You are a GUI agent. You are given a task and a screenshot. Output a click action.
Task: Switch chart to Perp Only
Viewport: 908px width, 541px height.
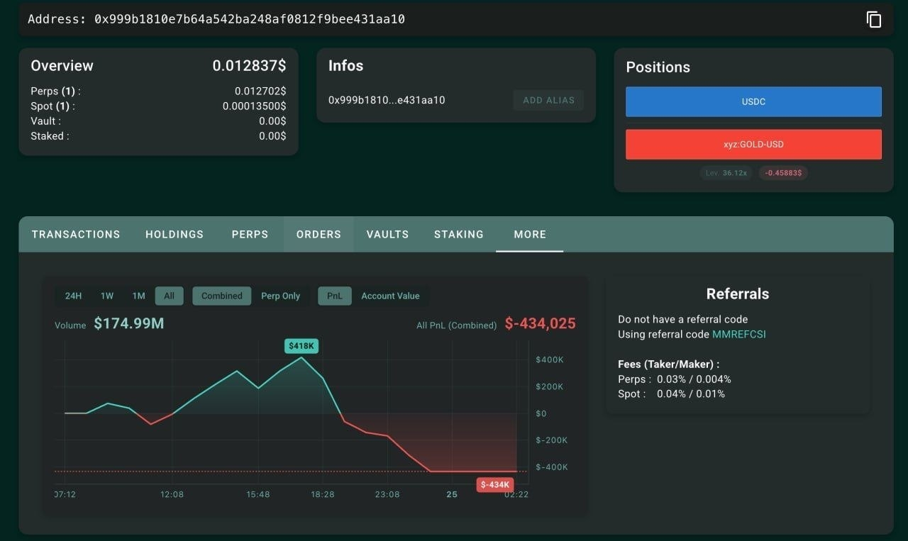280,296
